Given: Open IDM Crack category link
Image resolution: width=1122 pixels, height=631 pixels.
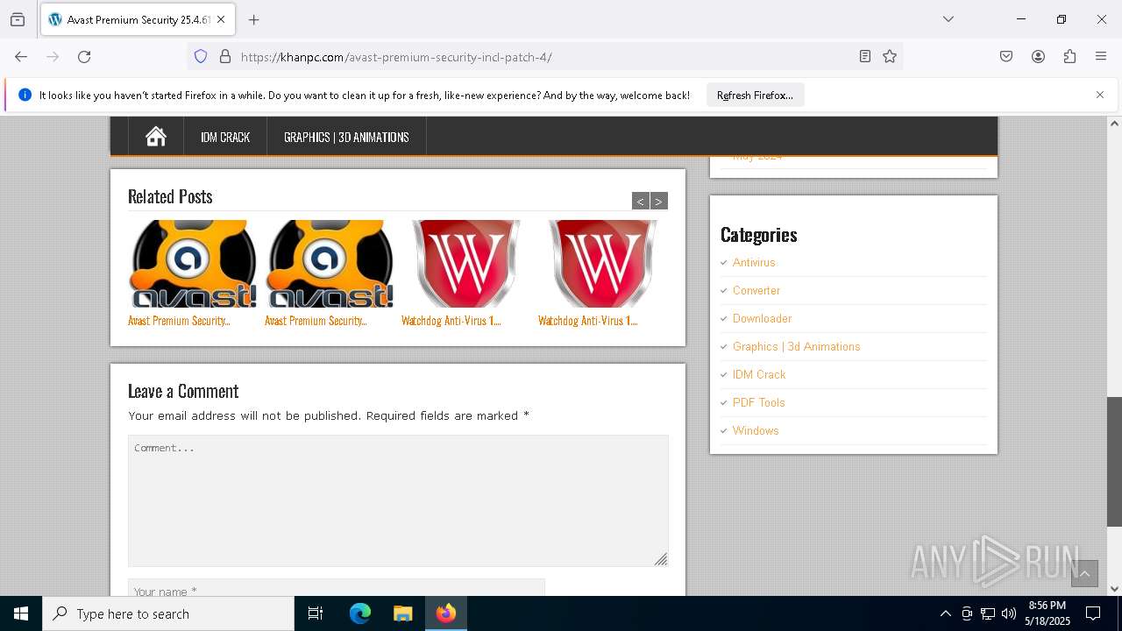Looking at the screenshot, I should [759, 374].
